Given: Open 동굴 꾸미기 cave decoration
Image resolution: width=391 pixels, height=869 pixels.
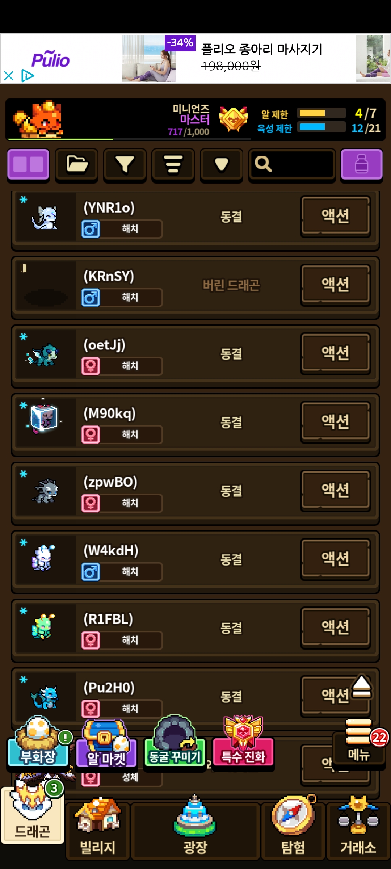Looking at the screenshot, I should point(175,741).
